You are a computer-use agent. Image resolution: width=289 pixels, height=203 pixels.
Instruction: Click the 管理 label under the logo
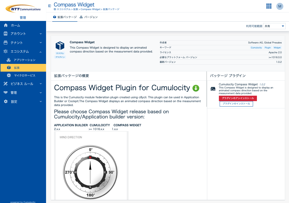pos(23,18)
